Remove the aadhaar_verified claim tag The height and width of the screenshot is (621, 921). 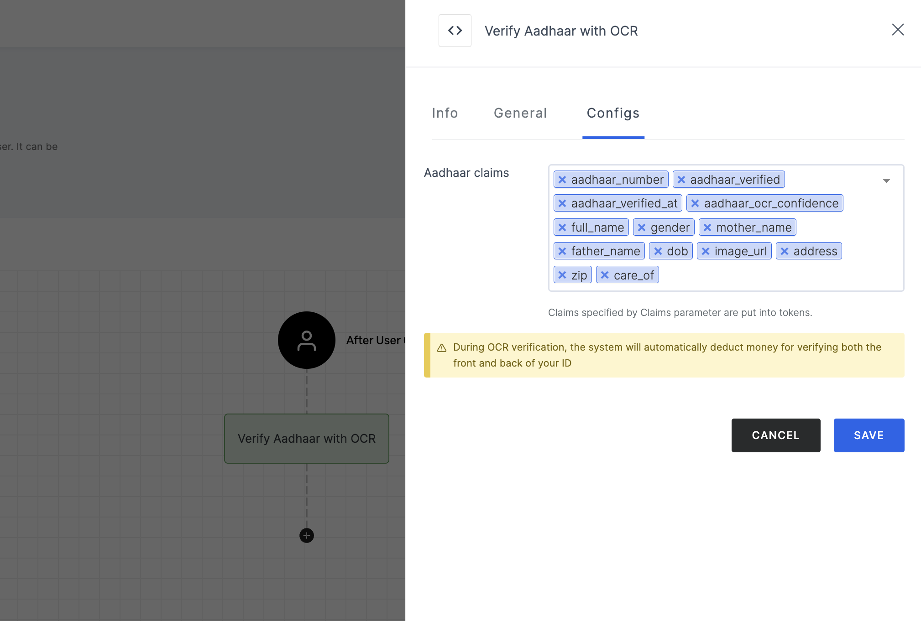(x=681, y=180)
